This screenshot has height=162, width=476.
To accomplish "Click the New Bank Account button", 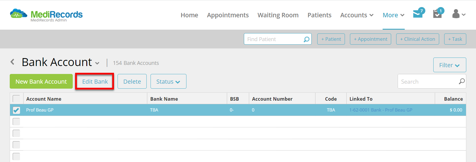I will coord(41,81).
